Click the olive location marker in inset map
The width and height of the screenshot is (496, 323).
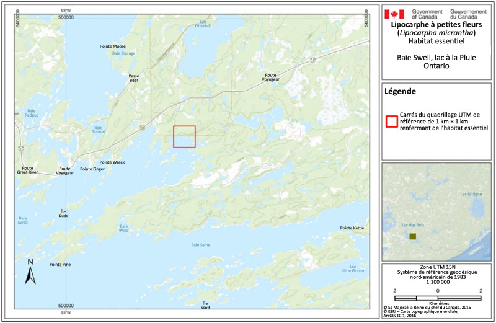[x=412, y=236]
